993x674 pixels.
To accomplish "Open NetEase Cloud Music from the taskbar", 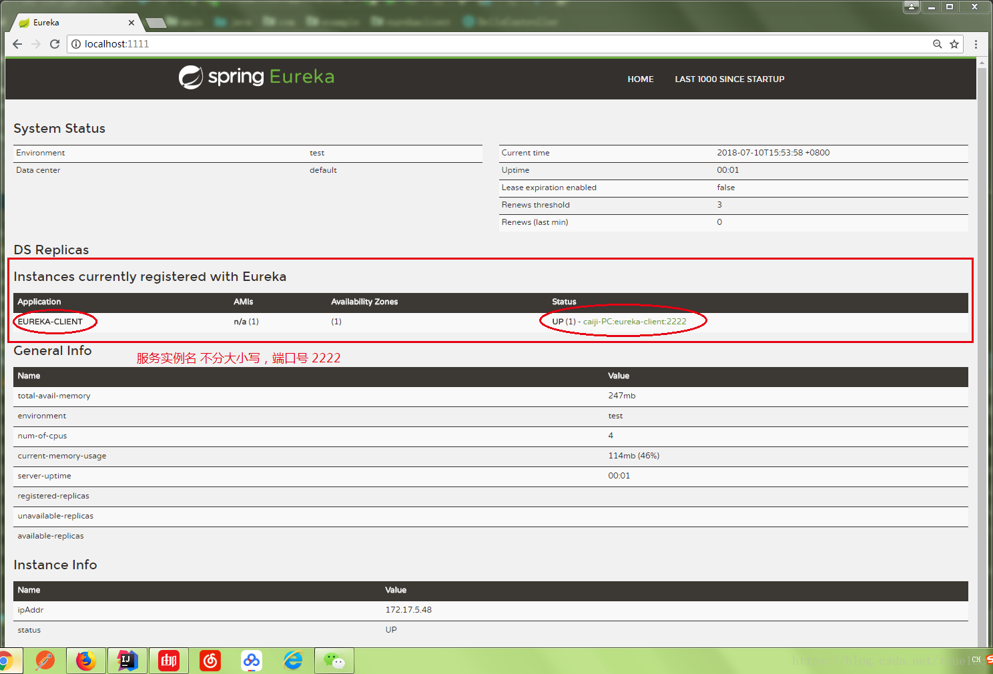I will (210, 661).
